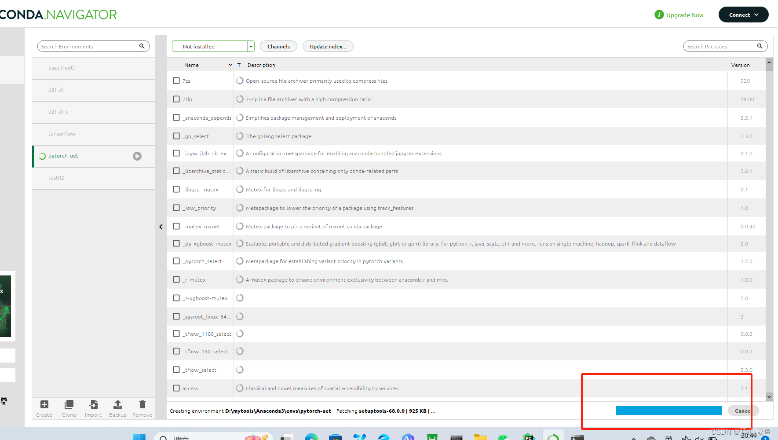Click the cat icon in the left sidebar
Viewport: 778px width, 440px height.
pyautogui.click(x=4, y=400)
